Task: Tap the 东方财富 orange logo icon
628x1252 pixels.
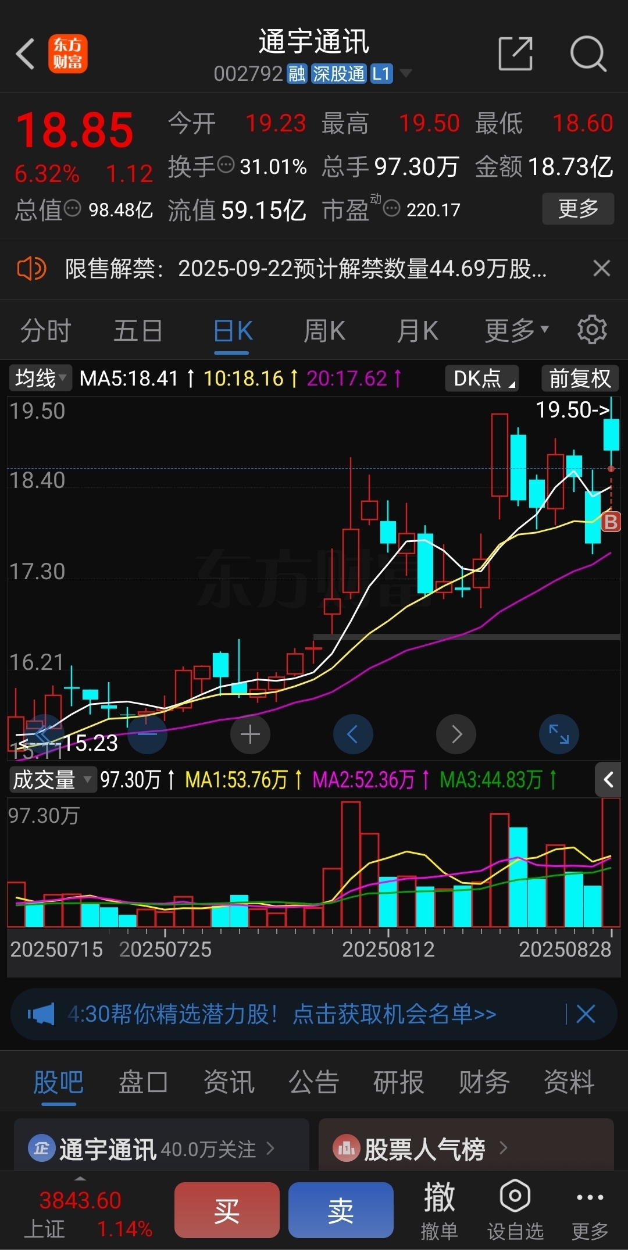Action: pyautogui.click(x=68, y=54)
